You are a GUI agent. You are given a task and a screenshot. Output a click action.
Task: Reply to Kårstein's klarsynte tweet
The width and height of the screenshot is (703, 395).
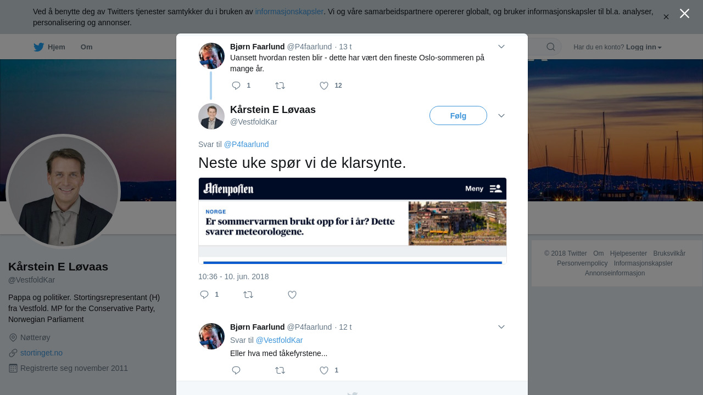tap(204, 295)
